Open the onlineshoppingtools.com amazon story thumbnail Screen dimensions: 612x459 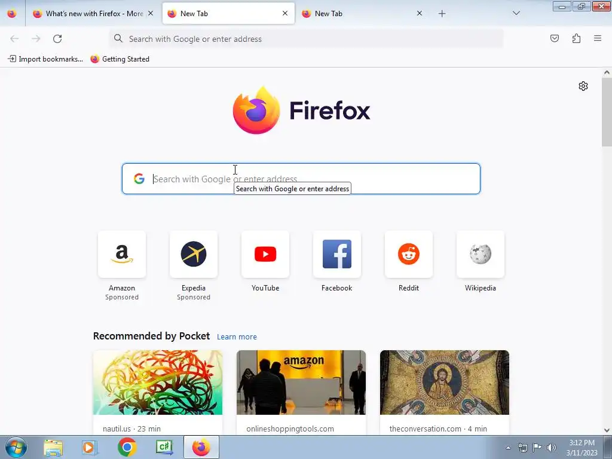[301, 382]
